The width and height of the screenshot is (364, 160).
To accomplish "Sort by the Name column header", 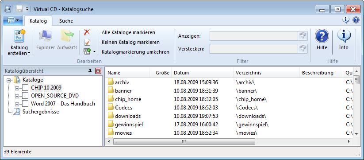I will coord(127,73).
